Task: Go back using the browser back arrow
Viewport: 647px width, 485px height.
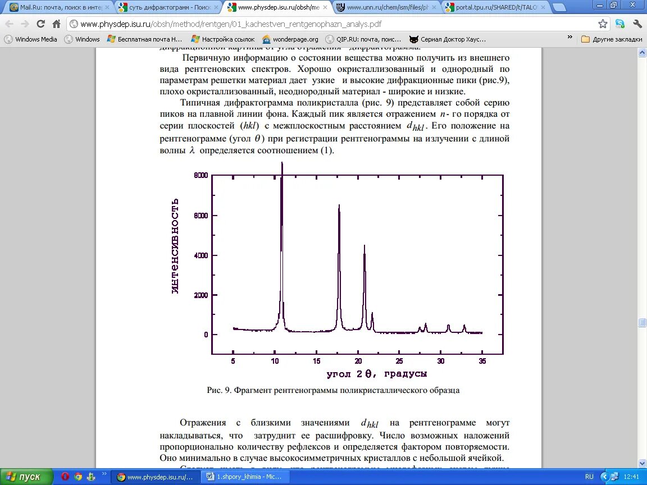Action: point(9,24)
